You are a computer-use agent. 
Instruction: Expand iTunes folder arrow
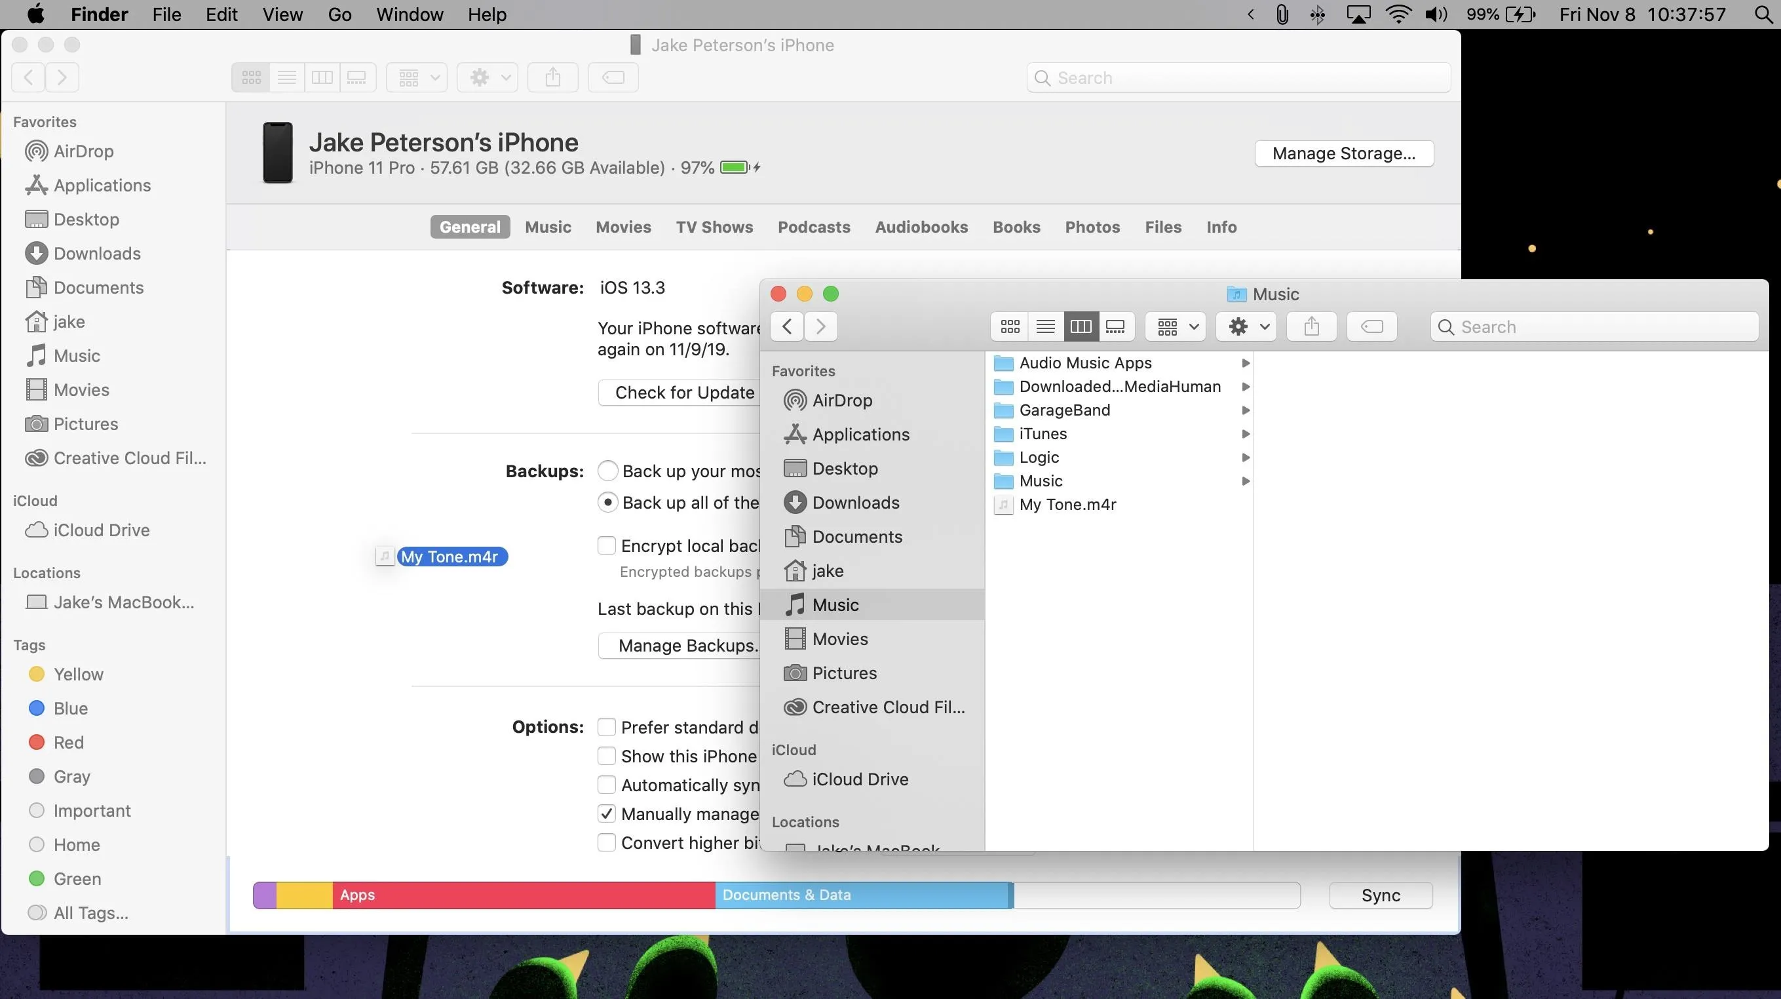point(1245,434)
